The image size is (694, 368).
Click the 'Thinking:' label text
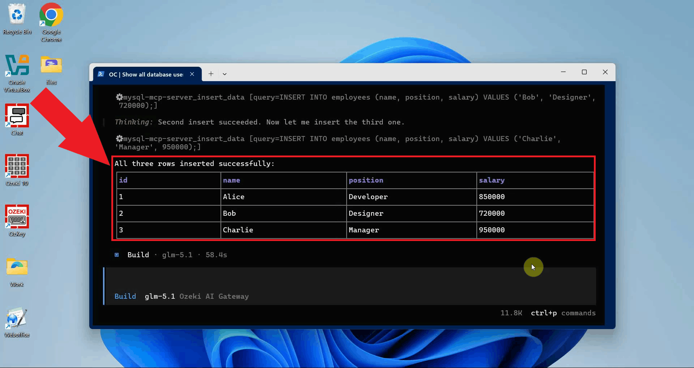[134, 122]
